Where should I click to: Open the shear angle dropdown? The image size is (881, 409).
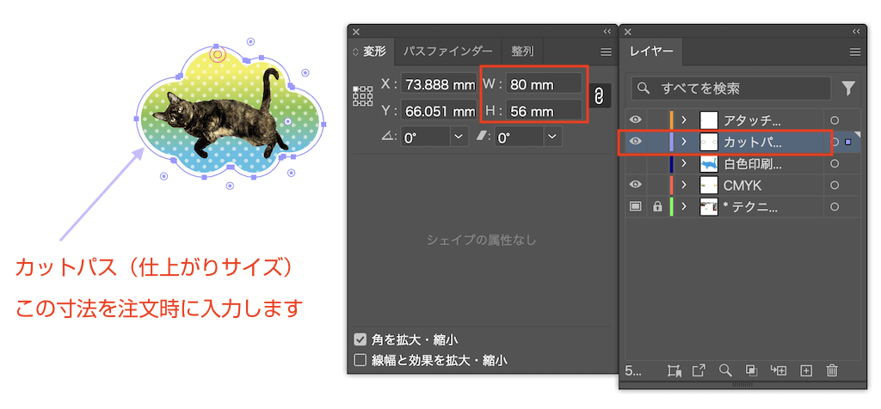pos(553,137)
